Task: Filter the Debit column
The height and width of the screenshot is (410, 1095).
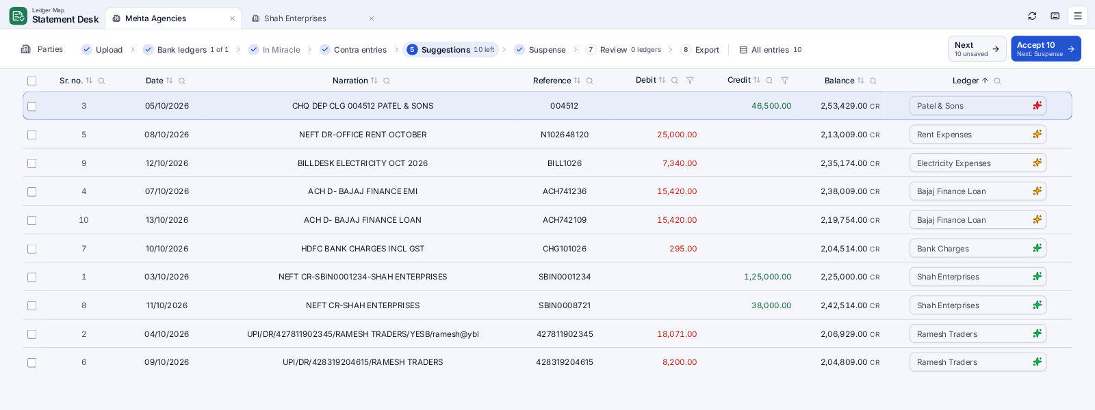Action: pos(690,80)
